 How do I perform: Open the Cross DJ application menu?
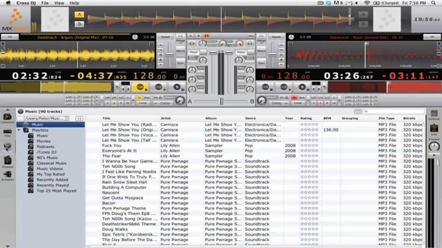point(26,3)
